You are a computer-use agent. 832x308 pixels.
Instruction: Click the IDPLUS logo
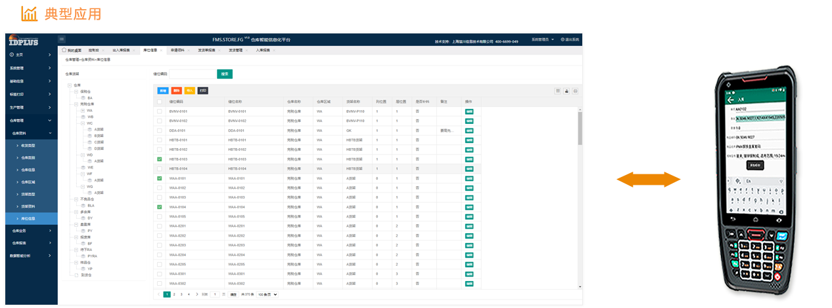point(24,40)
